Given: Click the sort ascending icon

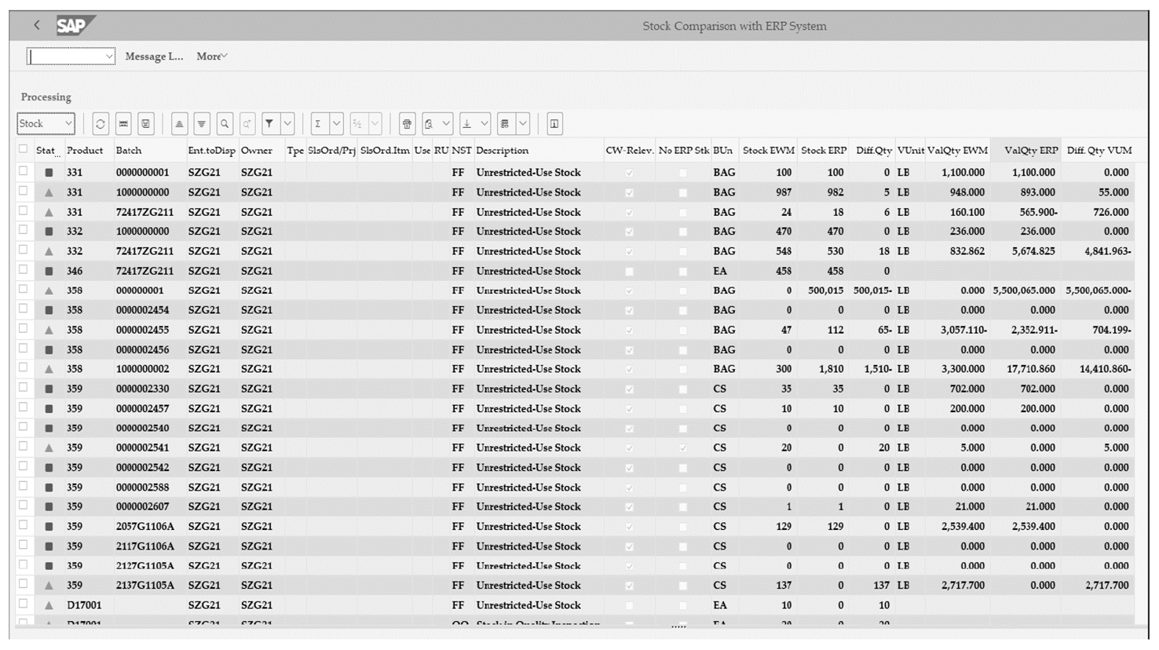Looking at the screenshot, I should (180, 123).
